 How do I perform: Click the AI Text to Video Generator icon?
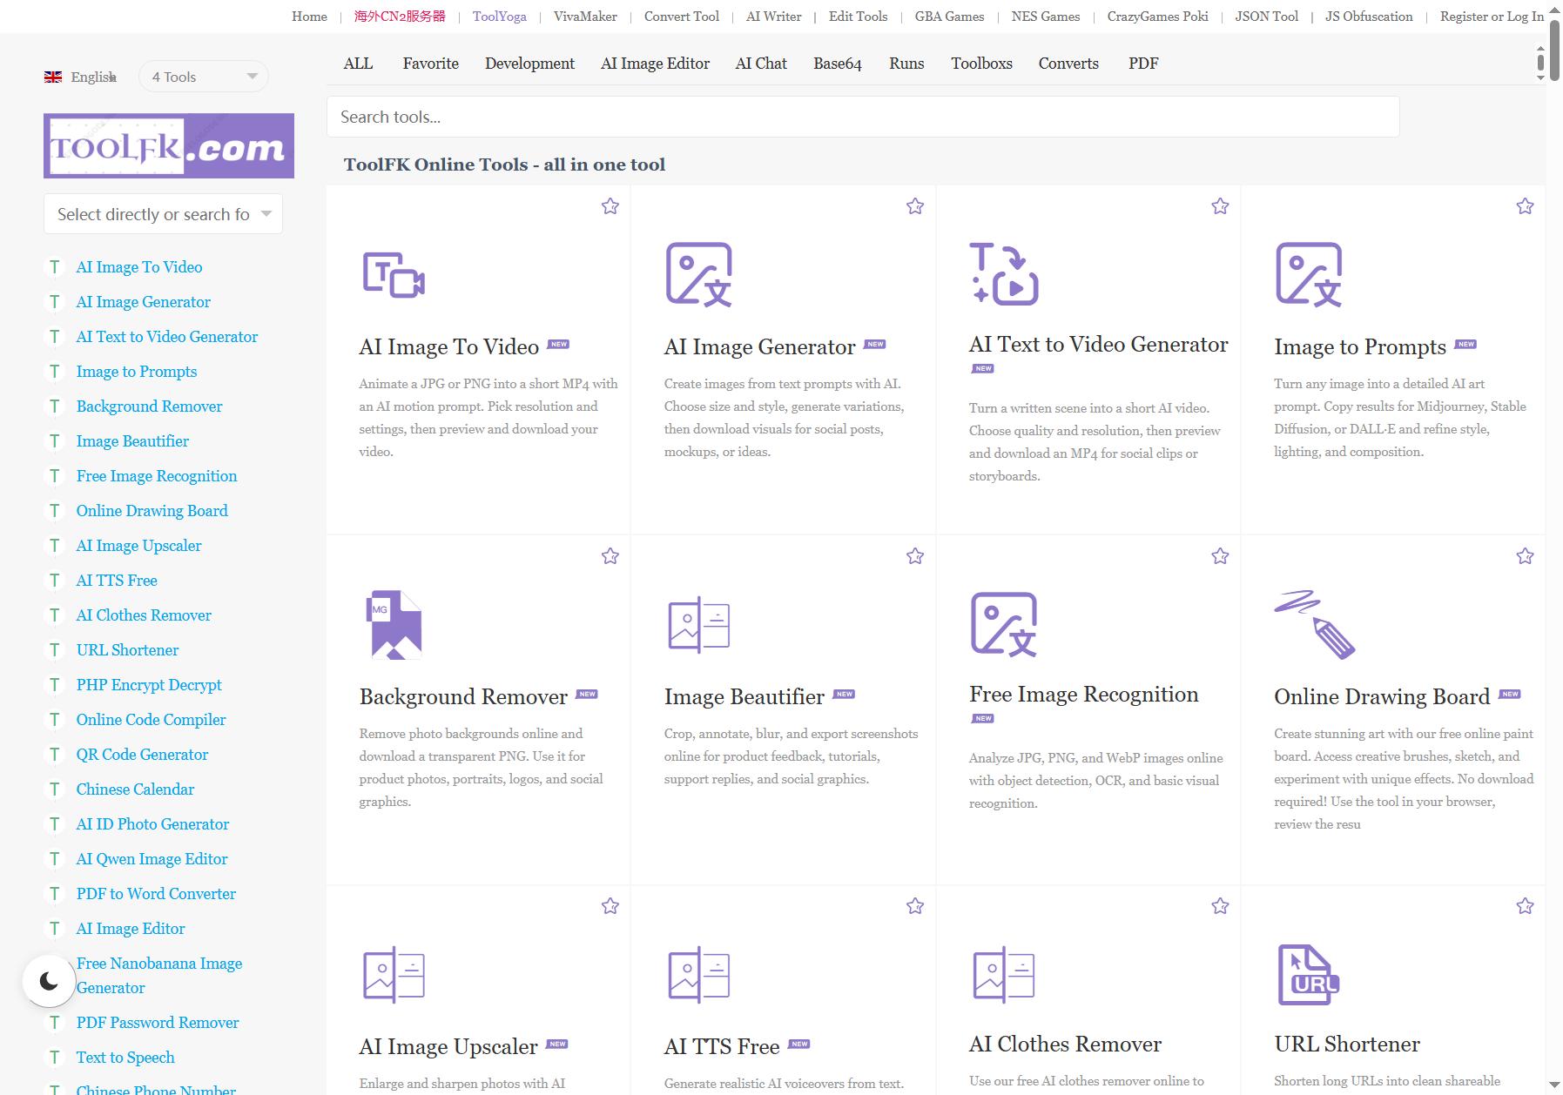[x=1004, y=274]
